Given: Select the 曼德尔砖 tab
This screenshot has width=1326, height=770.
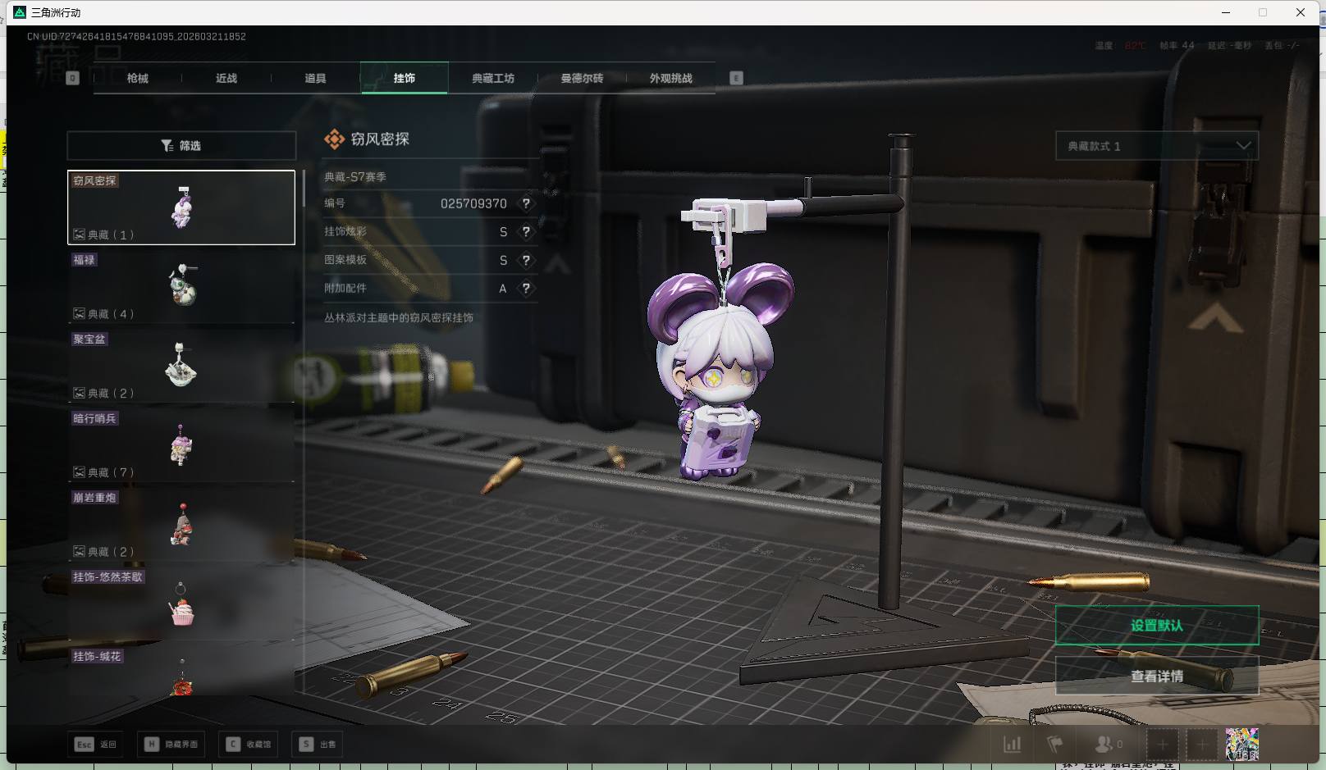Looking at the screenshot, I should coord(582,78).
